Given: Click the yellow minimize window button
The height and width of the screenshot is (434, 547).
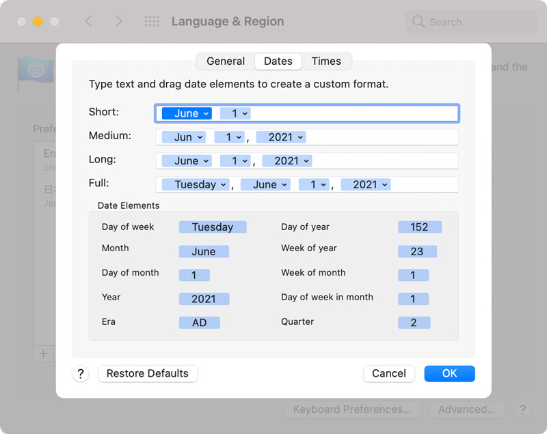Looking at the screenshot, I should click(x=38, y=22).
